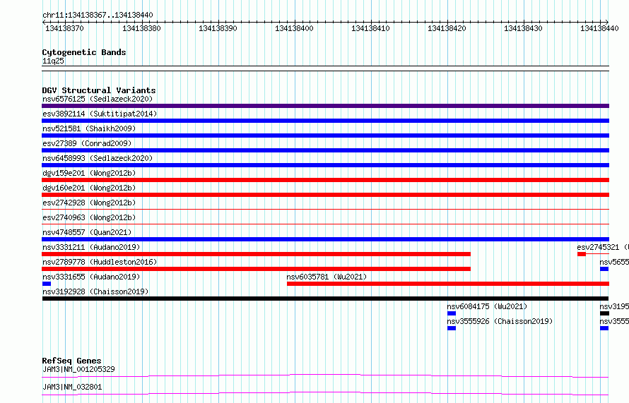This screenshot has height=403, width=629.
Task: Click the red esv2745321 variant block
Action: tap(582, 254)
